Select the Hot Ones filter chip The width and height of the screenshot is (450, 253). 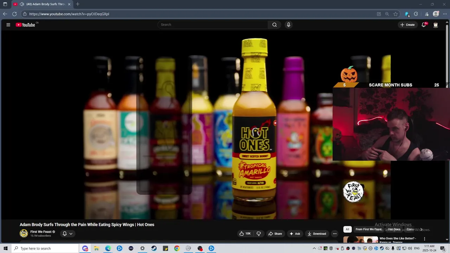(x=394, y=229)
